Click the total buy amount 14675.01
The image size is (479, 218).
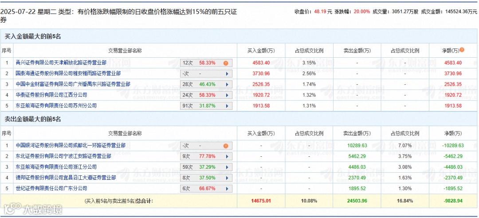(x=261, y=201)
